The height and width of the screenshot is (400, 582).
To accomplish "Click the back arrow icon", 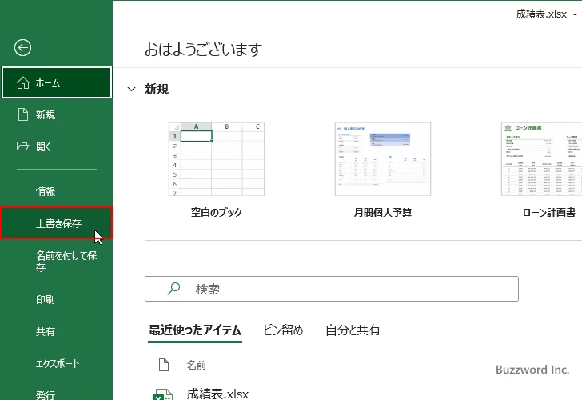I will [x=22, y=48].
